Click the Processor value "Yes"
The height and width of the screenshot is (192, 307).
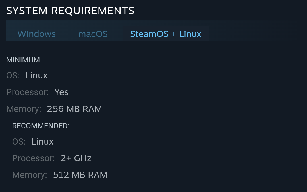tap(61, 92)
